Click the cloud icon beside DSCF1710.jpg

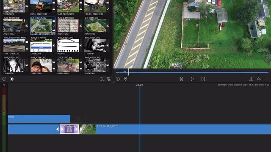[81, 69]
